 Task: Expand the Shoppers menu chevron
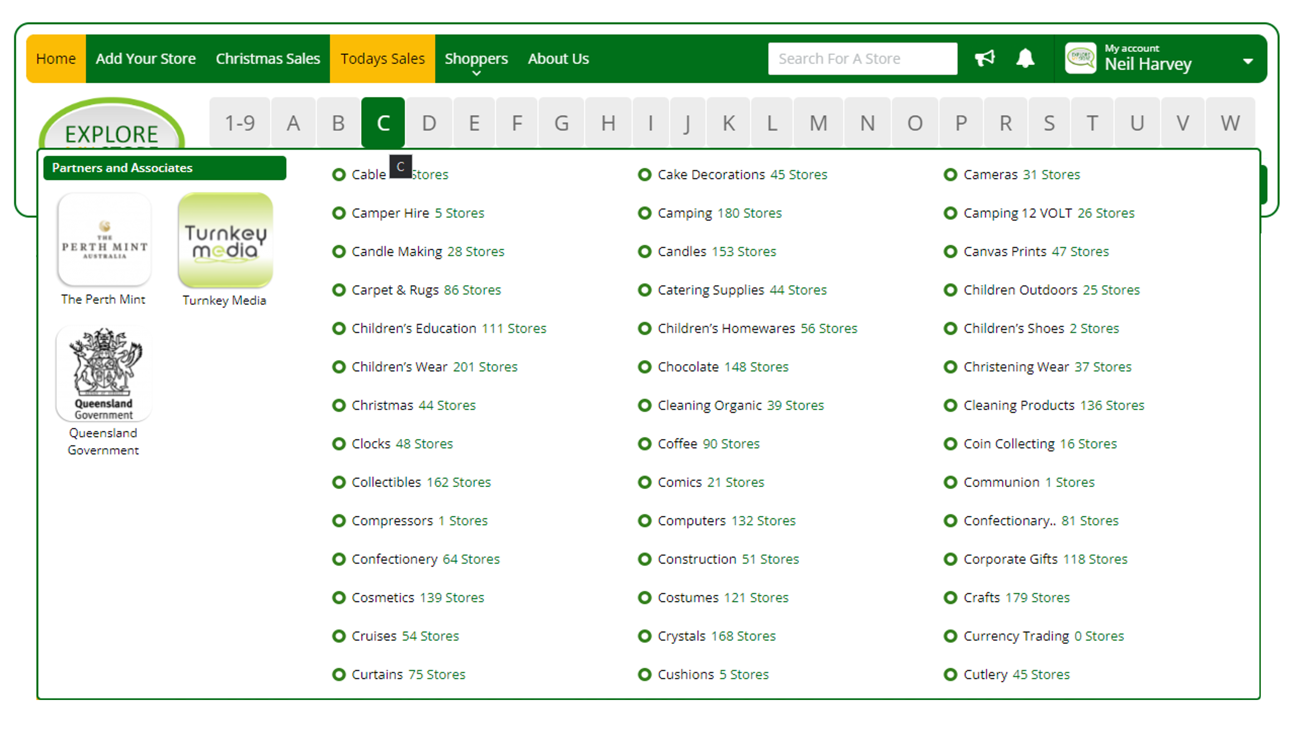click(476, 74)
